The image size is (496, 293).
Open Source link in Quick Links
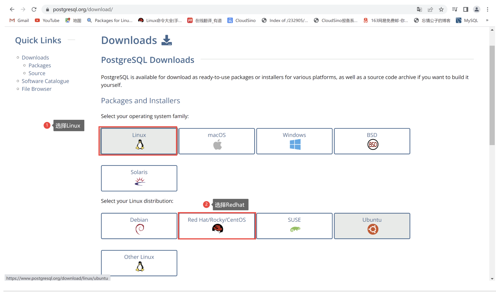click(37, 73)
